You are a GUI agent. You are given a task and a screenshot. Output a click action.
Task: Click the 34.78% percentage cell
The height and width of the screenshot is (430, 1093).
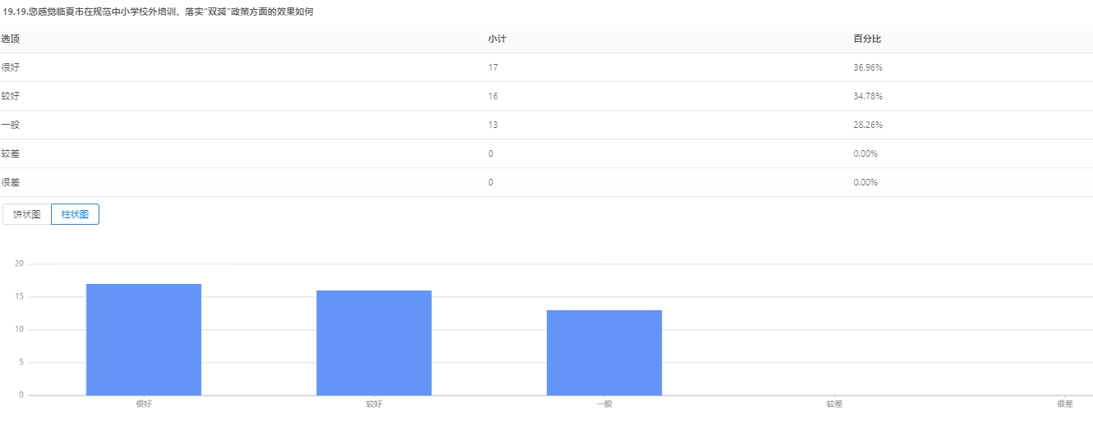click(868, 96)
